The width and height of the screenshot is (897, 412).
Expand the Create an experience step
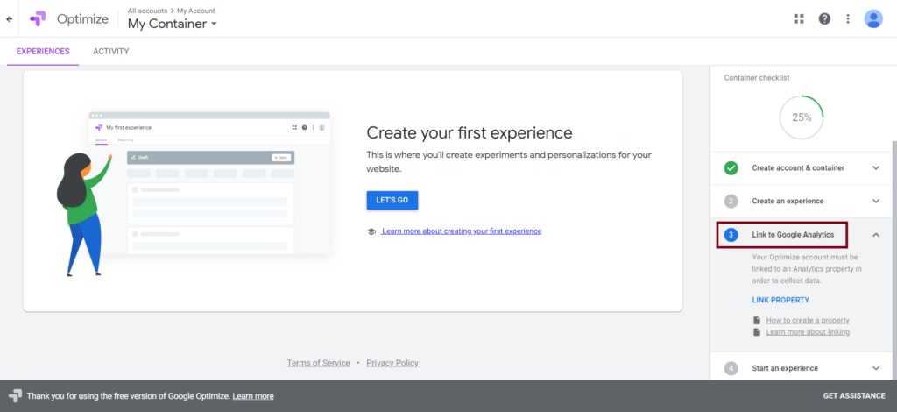875,201
